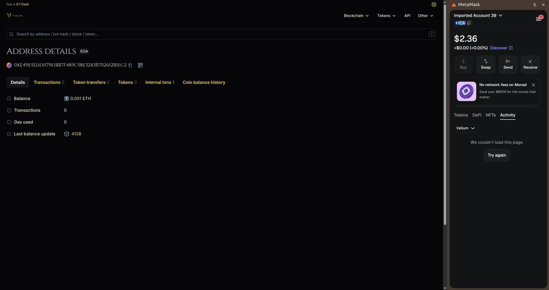This screenshot has height=290, width=549.
Task: Click info icon beside Last balance update
Action: (x=9, y=134)
